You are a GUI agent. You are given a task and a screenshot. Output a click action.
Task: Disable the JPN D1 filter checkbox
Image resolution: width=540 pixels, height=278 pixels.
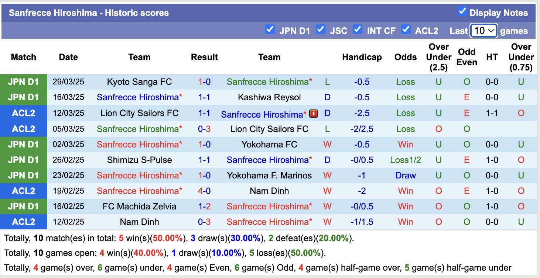tap(270, 29)
